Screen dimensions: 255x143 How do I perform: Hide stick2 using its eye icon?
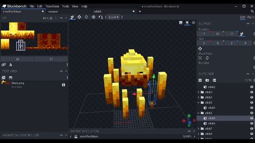pos(251,87)
